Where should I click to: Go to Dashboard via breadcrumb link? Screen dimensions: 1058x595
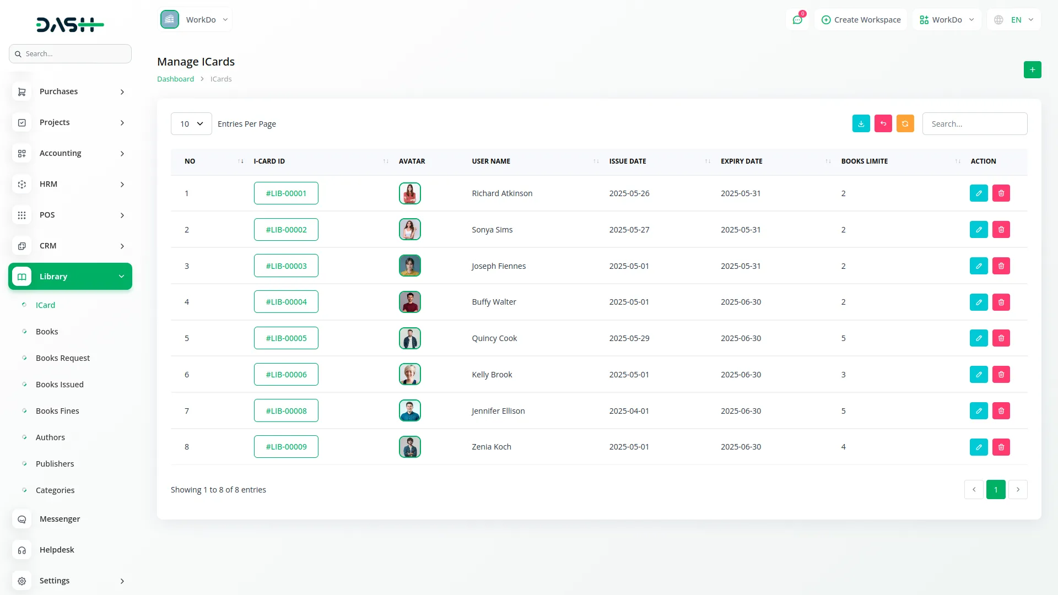pyautogui.click(x=175, y=78)
